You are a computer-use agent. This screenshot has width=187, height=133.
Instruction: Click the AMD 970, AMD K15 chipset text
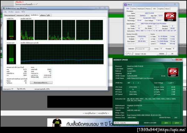pos(134,111)
